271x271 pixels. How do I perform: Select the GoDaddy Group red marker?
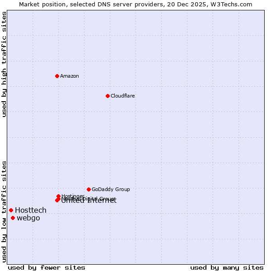pos(89,189)
